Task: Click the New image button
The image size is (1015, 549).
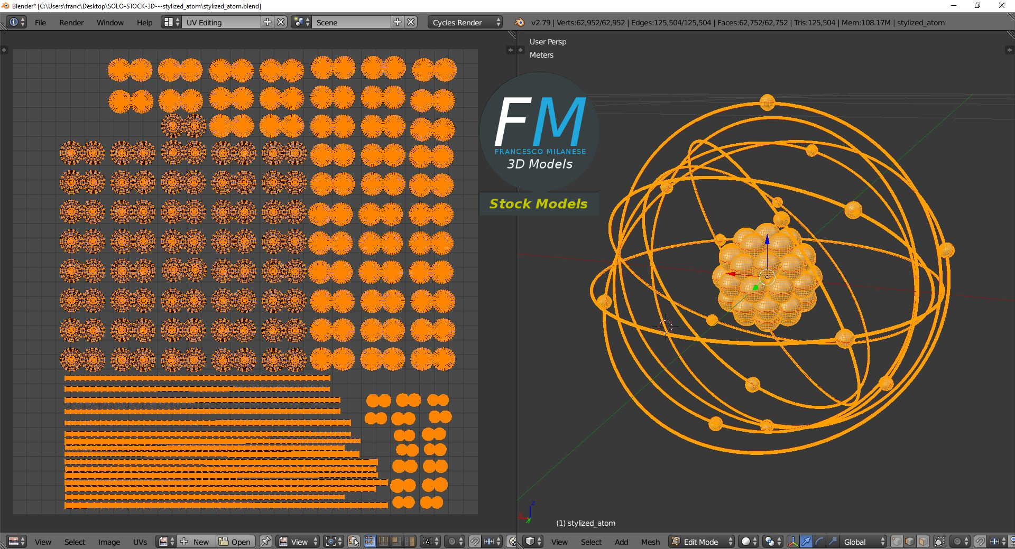Action: 196,542
